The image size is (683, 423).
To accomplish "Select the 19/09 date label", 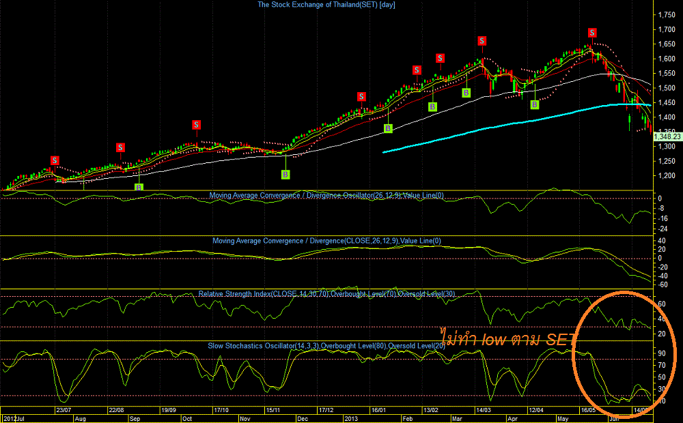I will pos(169,410).
